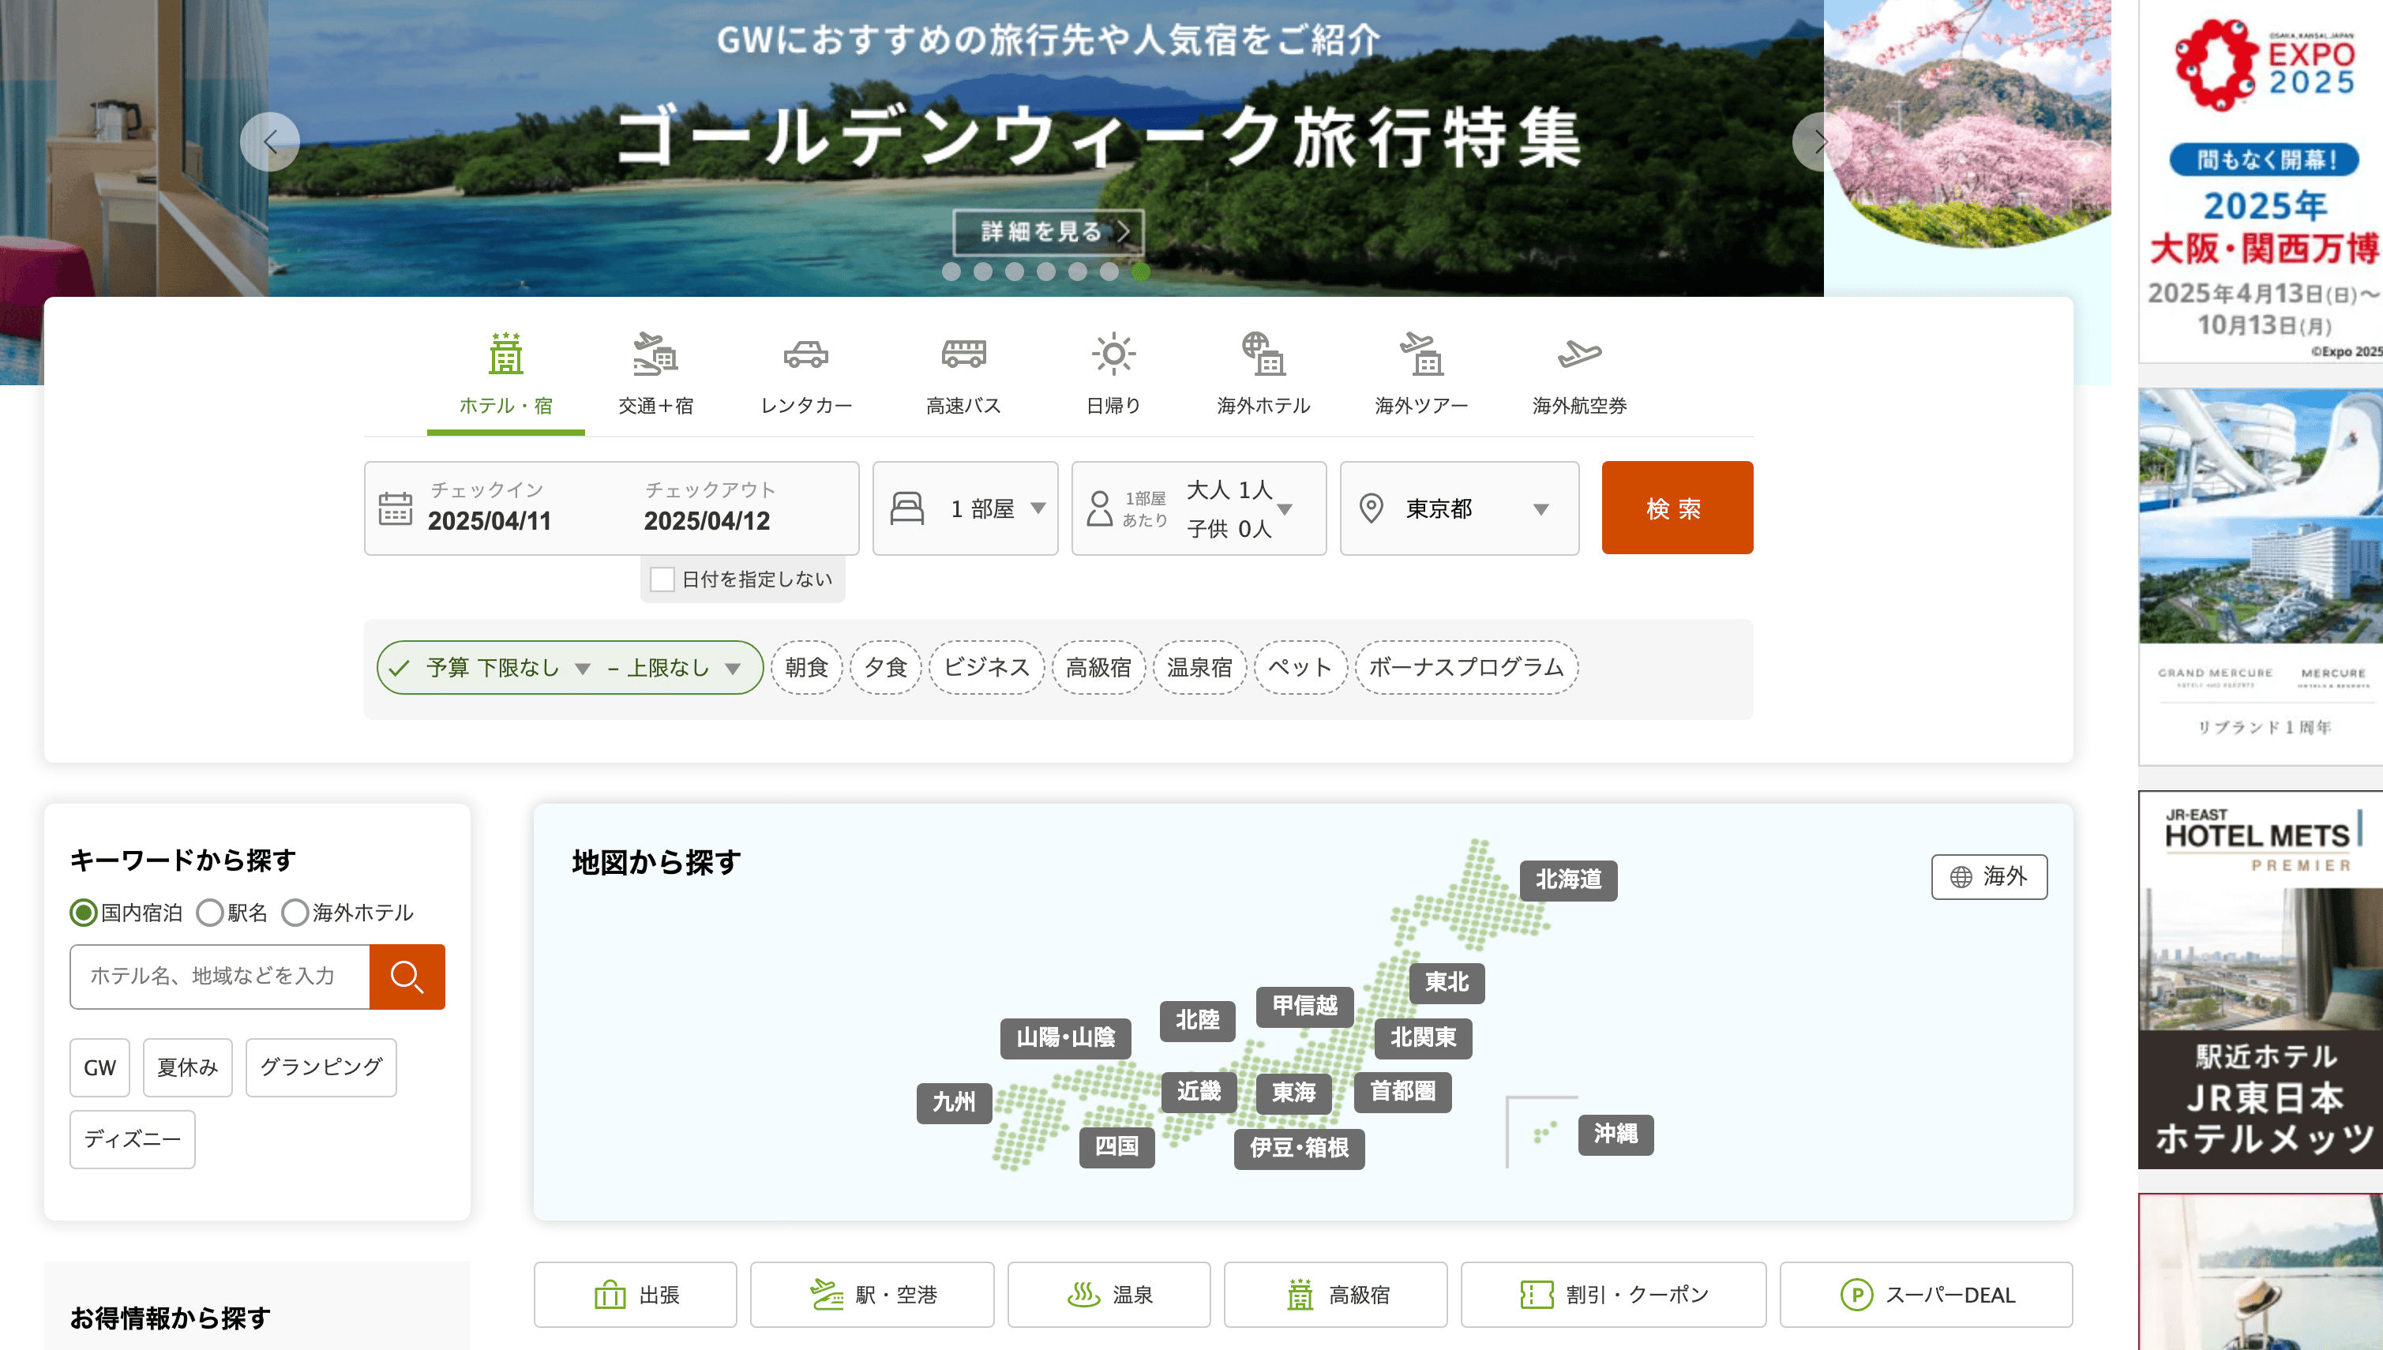Click the overseas flight ticket (海外航空券) airplane icon
The width and height of the screenshot is (2383, 1350).
click(1578, 353)
